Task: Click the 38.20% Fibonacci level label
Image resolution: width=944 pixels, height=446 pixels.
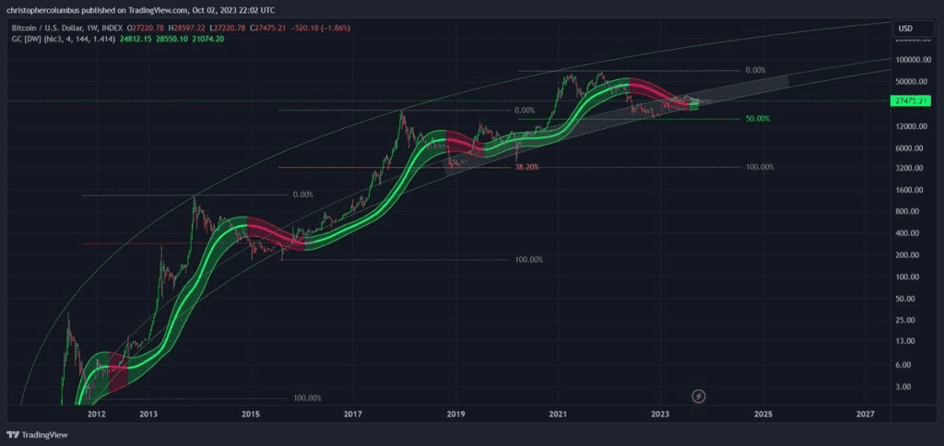Action: 526,168
